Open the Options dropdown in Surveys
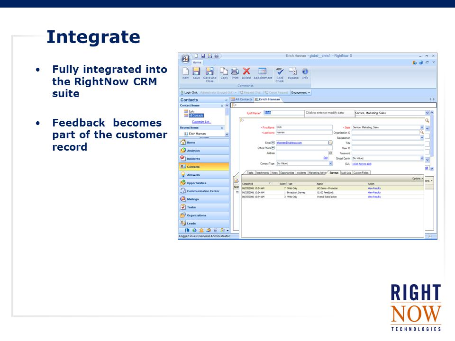 point(418,179)
